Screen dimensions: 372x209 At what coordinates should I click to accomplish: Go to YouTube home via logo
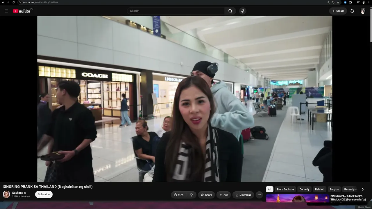coord(21,11)
